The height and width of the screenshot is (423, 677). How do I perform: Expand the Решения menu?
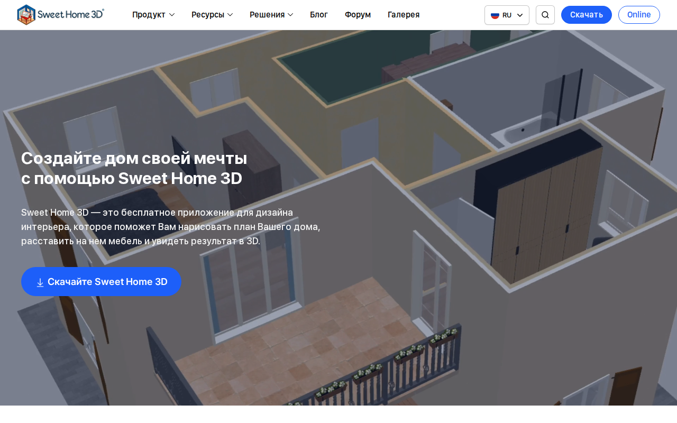pos(271,15)
